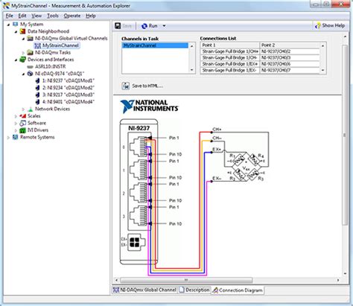353x306 pixels.
Task: Click the Channels in Task scroll up arrow
Action: pyautogui.click(x=191, y=46)
